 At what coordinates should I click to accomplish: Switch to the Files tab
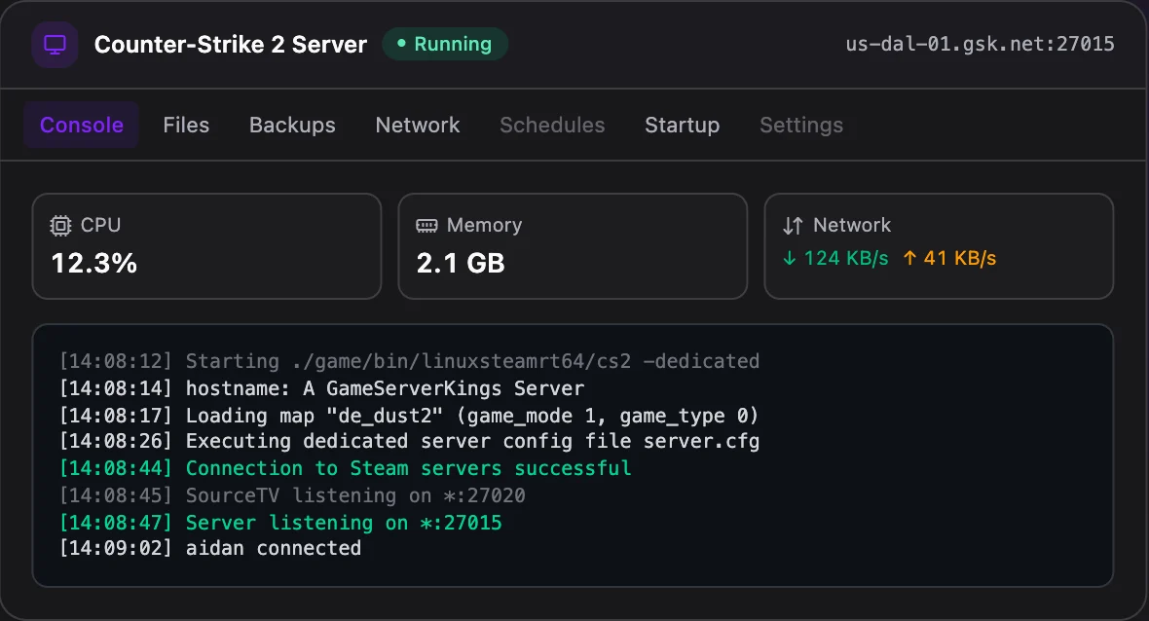pos(186,126)
